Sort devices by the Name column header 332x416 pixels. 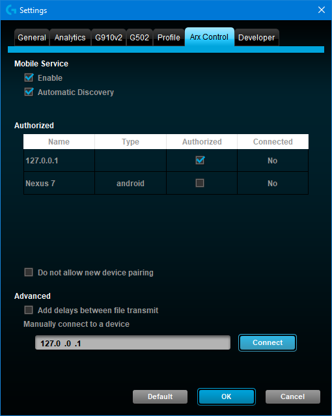(x=59, y=142)
